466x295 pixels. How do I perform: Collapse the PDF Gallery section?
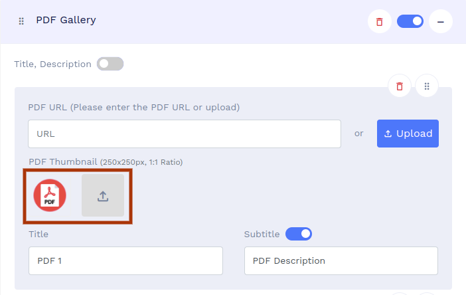[x=440, y=22]
